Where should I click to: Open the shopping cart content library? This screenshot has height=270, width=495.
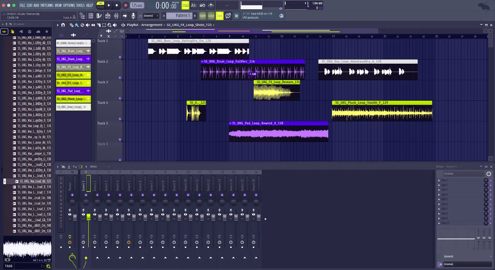236,16
